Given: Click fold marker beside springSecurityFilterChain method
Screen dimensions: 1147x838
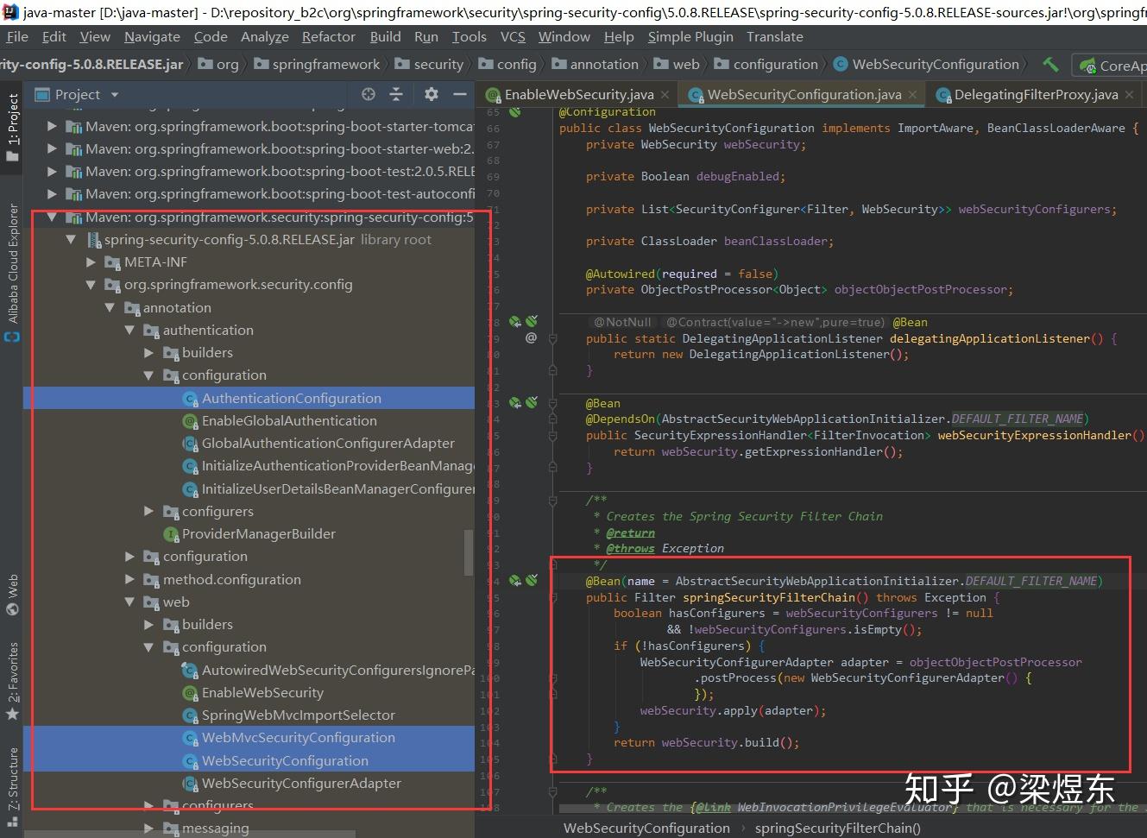Looking at the screenshot, I should tap(553, 597).
